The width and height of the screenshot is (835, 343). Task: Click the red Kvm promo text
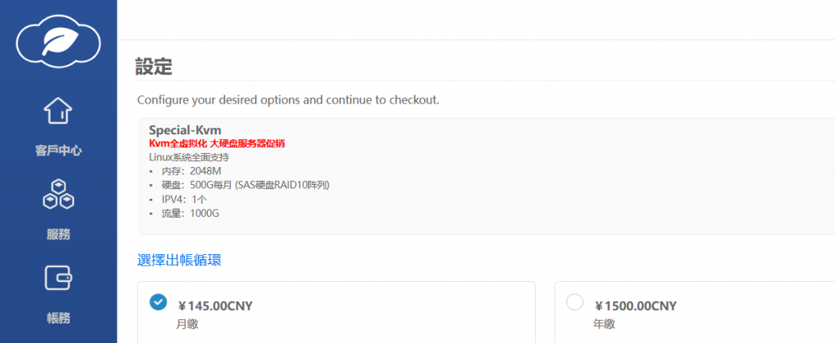pos(216,143)
